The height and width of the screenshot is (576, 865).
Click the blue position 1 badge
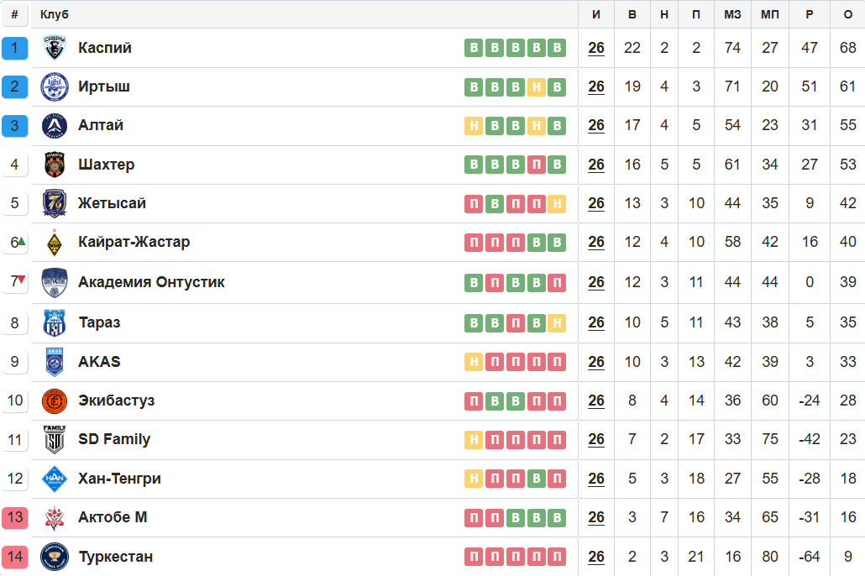[15, 48]
